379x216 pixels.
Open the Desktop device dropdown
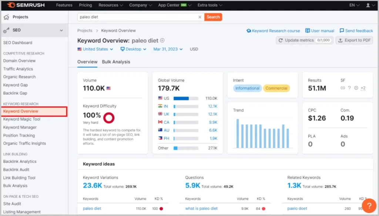(133, 48)
